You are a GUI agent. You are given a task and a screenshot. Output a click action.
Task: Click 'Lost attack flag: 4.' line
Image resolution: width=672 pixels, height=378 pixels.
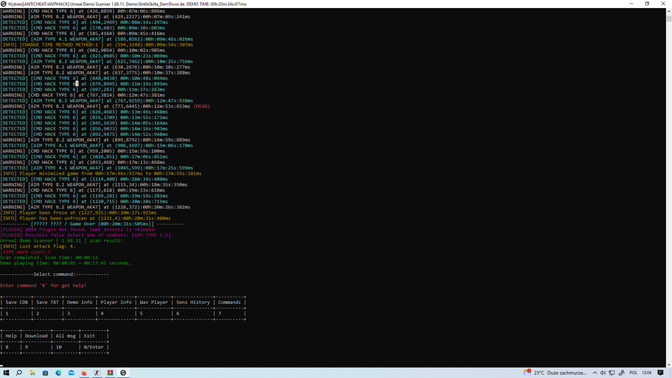click(38, 246)
